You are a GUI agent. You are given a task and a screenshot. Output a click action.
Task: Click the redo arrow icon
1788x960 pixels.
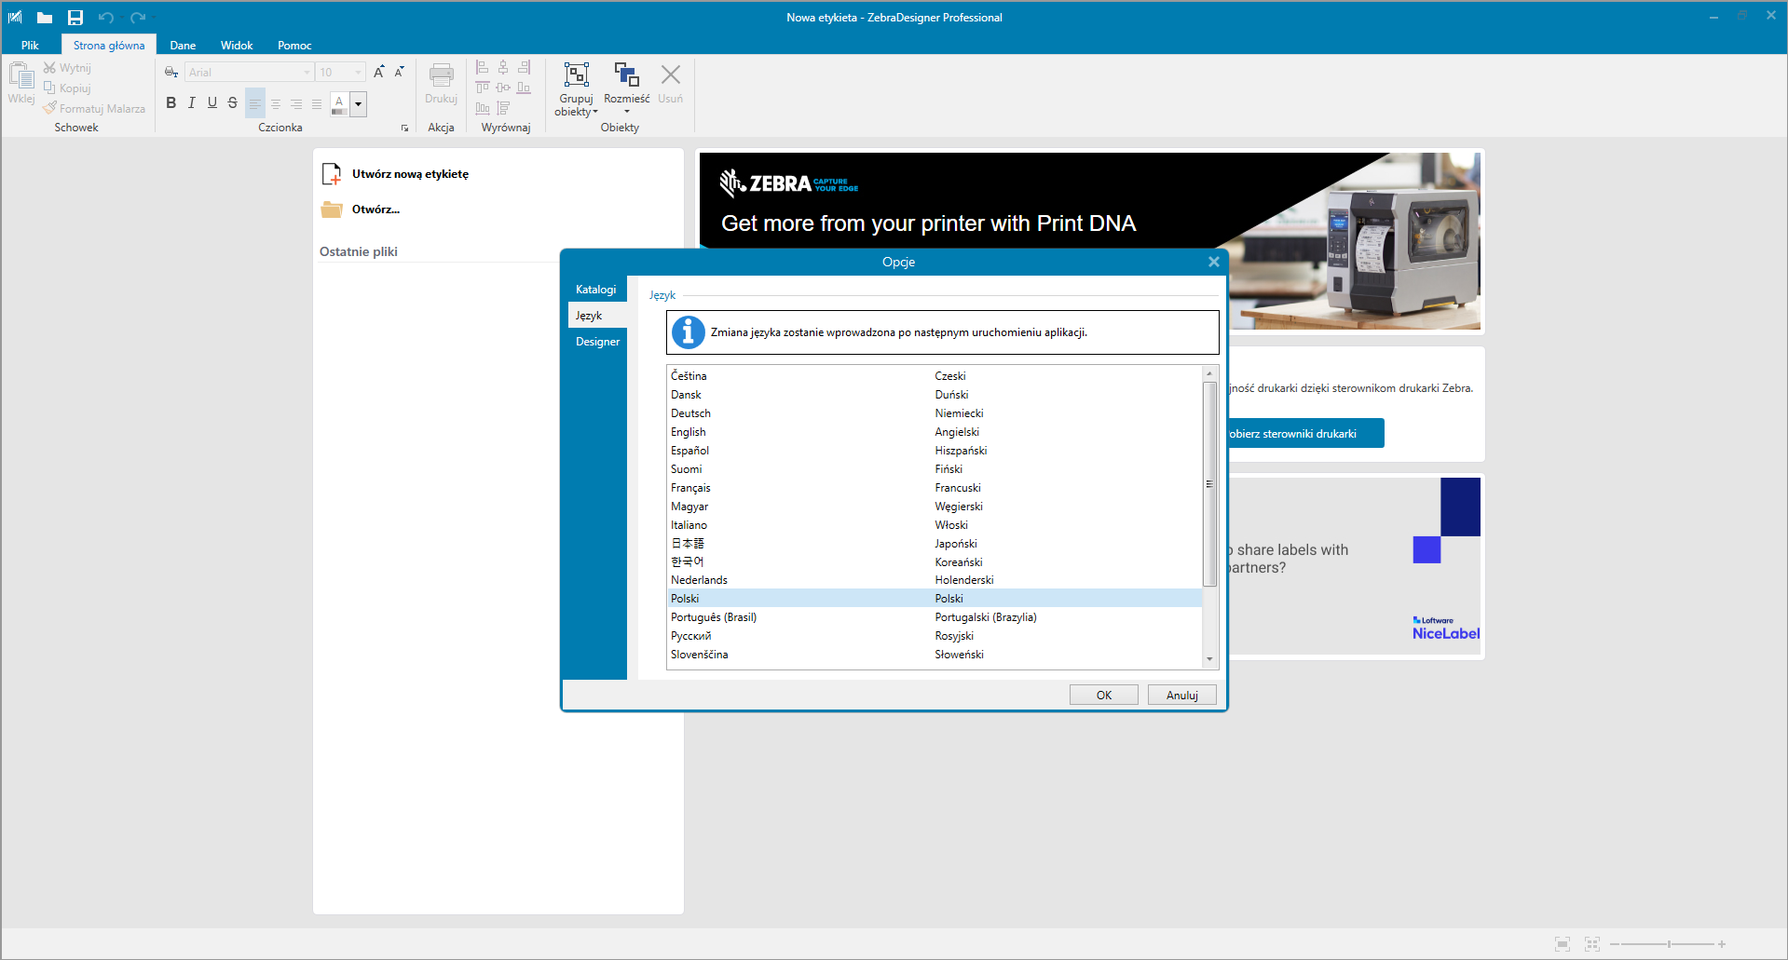click(x=138, y=18)
